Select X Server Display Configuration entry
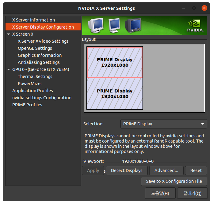The height and width of the screenshot is (204, 213). pyautogui.click(x=43, y=27)
